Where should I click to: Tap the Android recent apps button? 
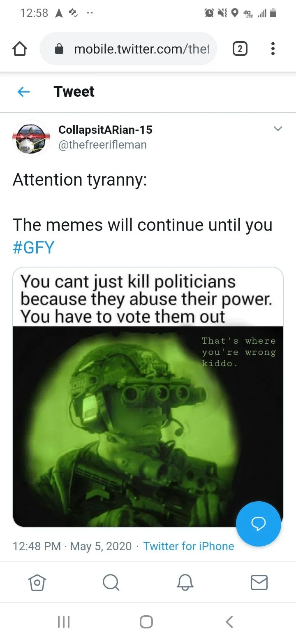(x=64, y=621)
